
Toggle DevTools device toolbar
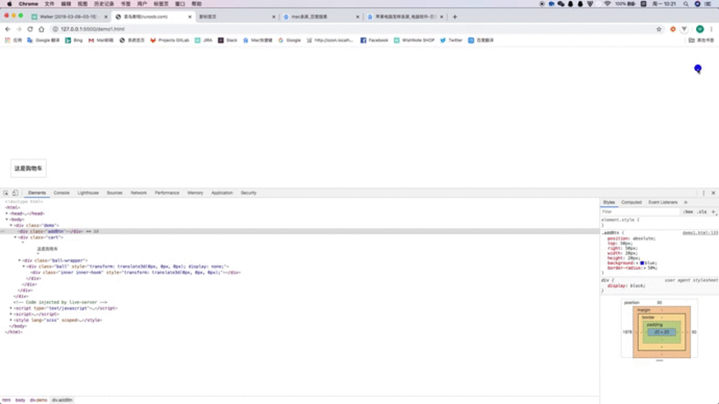point(15,193)
